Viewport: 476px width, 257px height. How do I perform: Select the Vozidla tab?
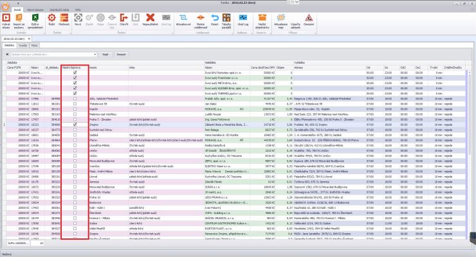click(23, 45)
